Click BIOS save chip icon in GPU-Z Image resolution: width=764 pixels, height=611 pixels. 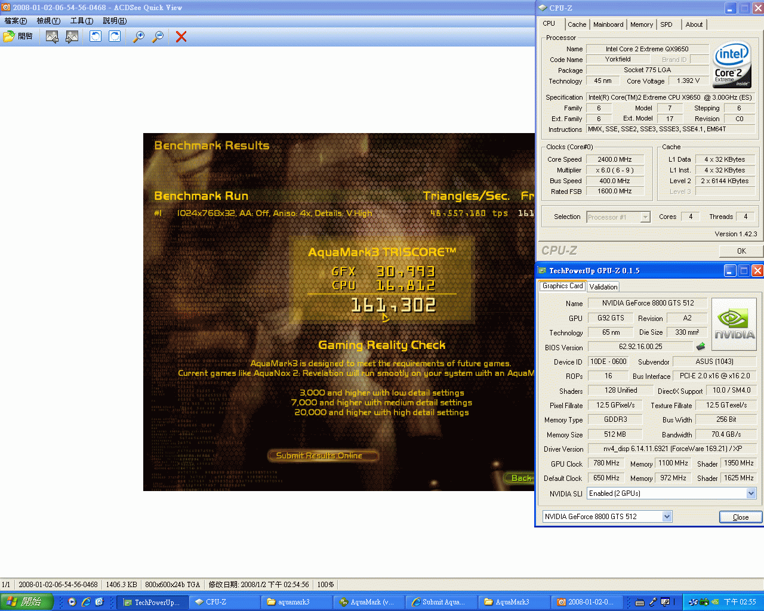pos(701,347)
